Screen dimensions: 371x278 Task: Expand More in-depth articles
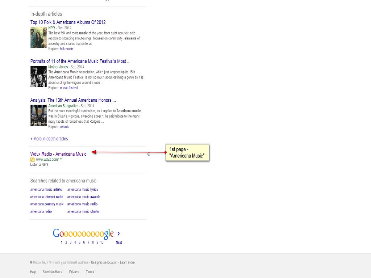click(49, 139)
